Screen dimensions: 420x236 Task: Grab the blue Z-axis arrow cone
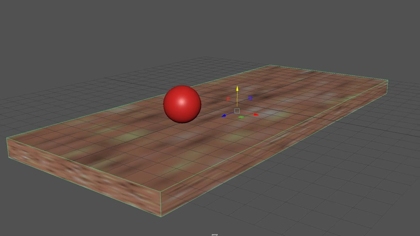point(224,115)
